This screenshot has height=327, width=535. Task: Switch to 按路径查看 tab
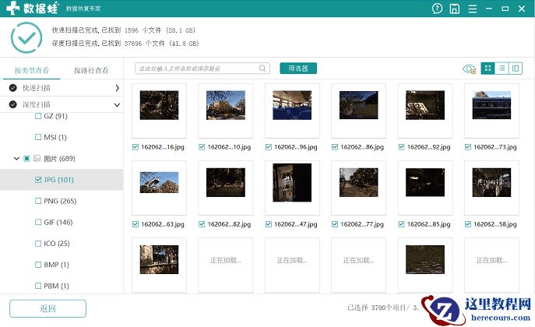[x=91, y=70]
